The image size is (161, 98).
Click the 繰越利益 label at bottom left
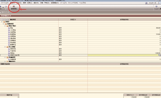[x=9, y=95]
